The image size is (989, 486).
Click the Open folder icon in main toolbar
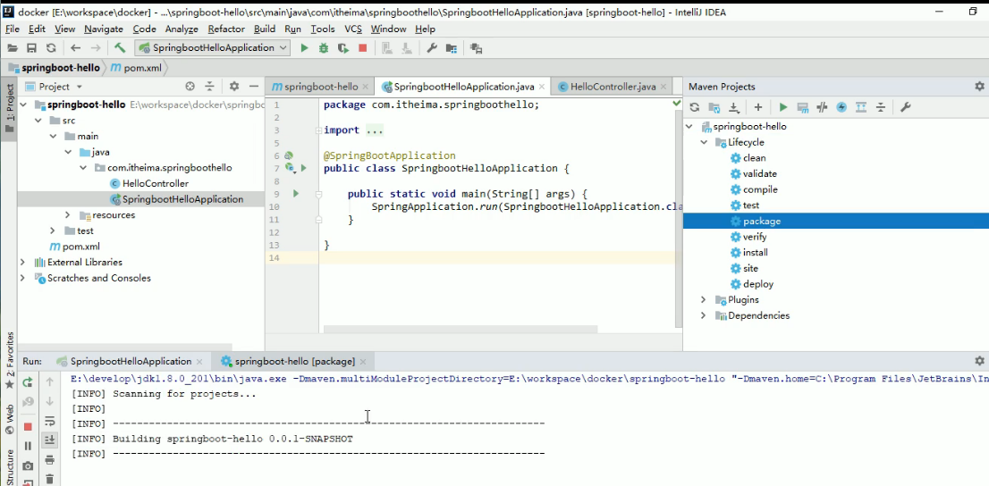tap(12, 48)
